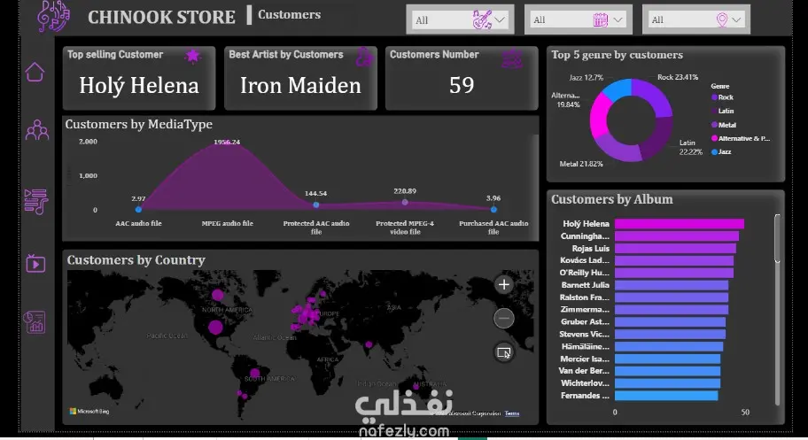This screenshot has height=440, width=808.
Task: Click the Stevens Vic... label
Action: pyautogui.click(x=585, y=335)
